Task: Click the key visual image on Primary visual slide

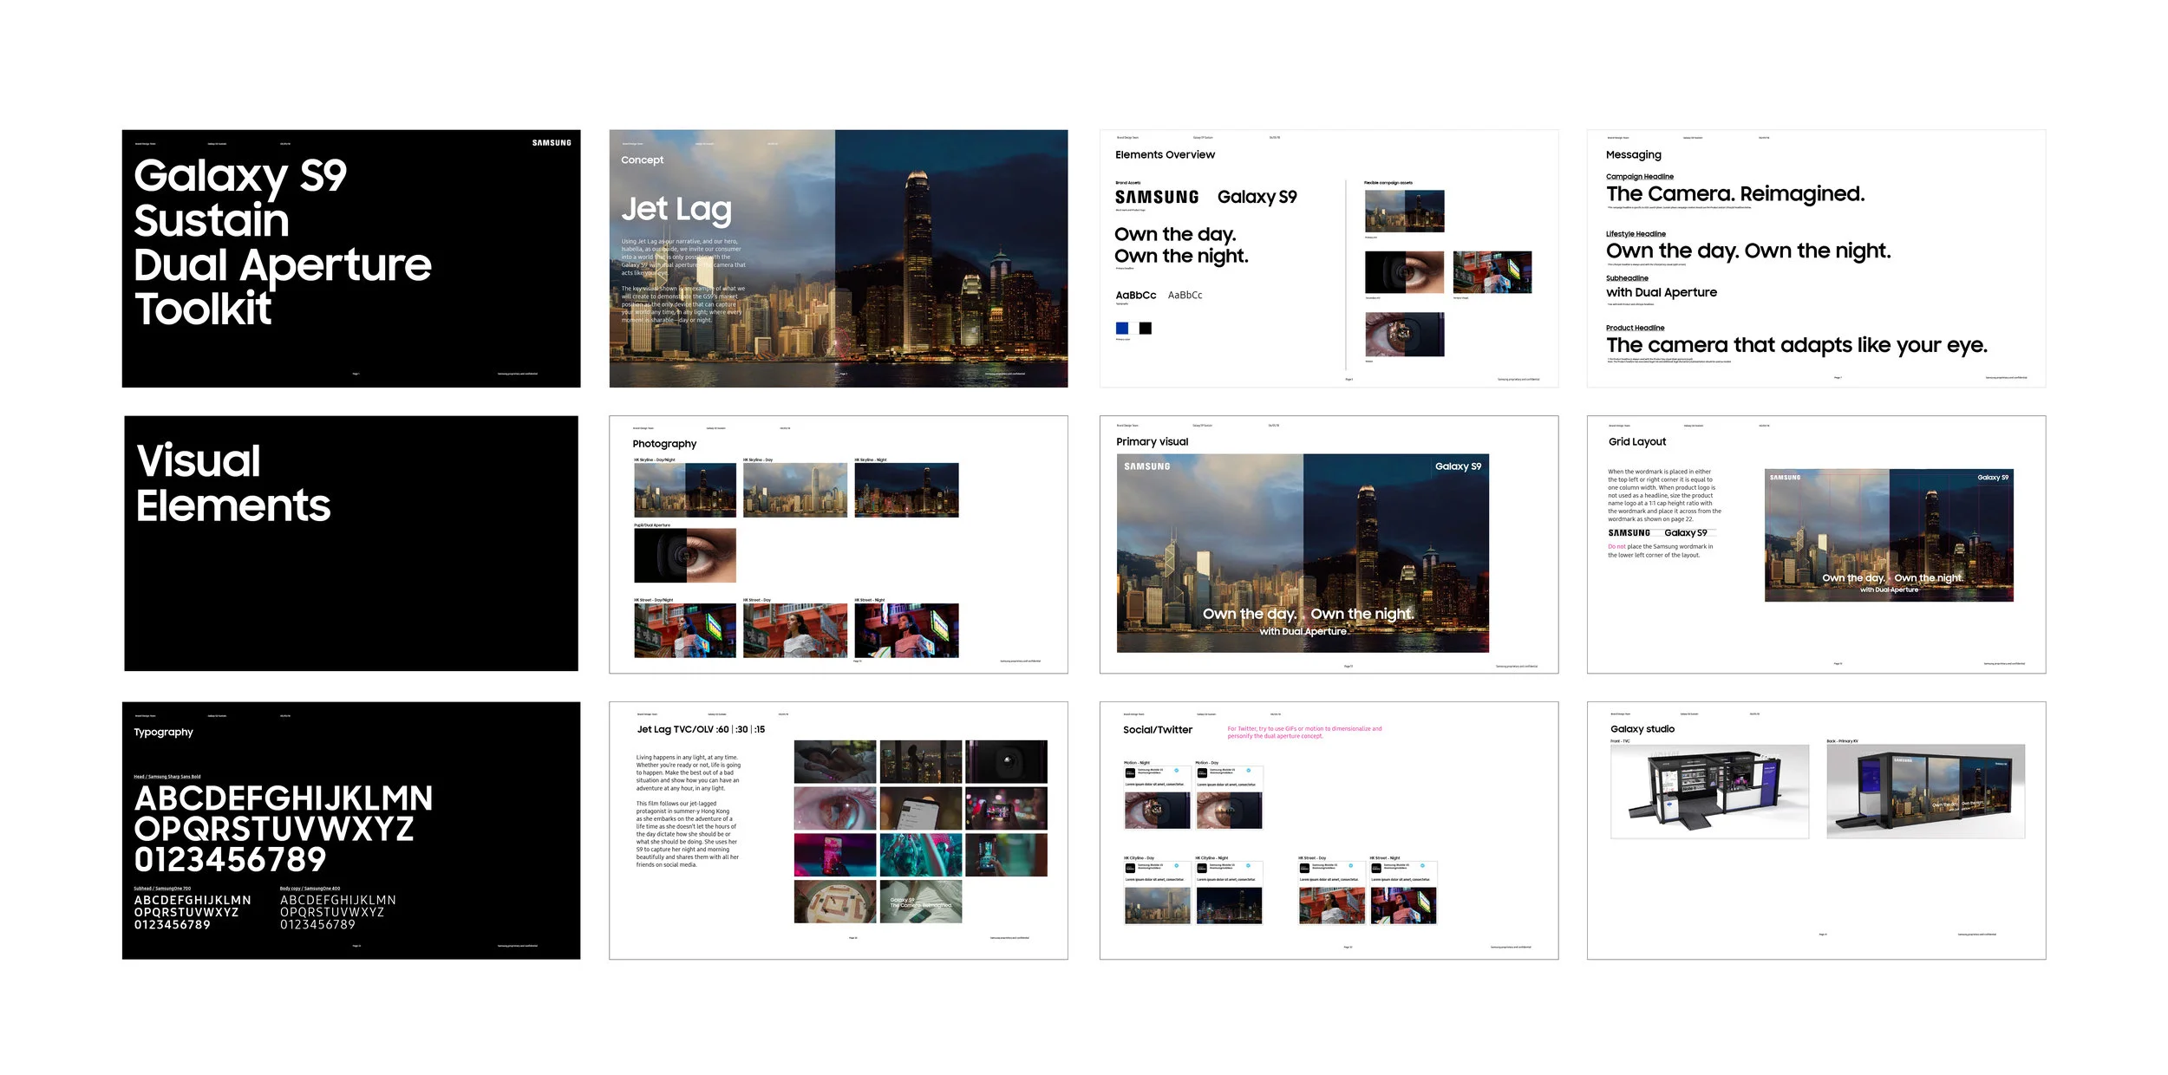Action: click(1303, 553)
